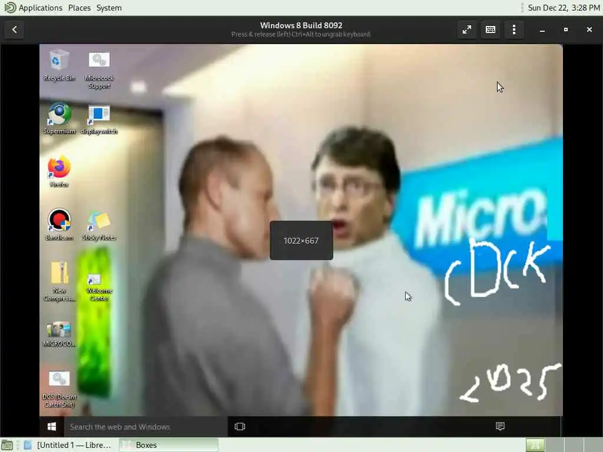Open the New Compressed folder icon
Image resolution: width=603 pixels, height=452 pixels.
(59, 282)
